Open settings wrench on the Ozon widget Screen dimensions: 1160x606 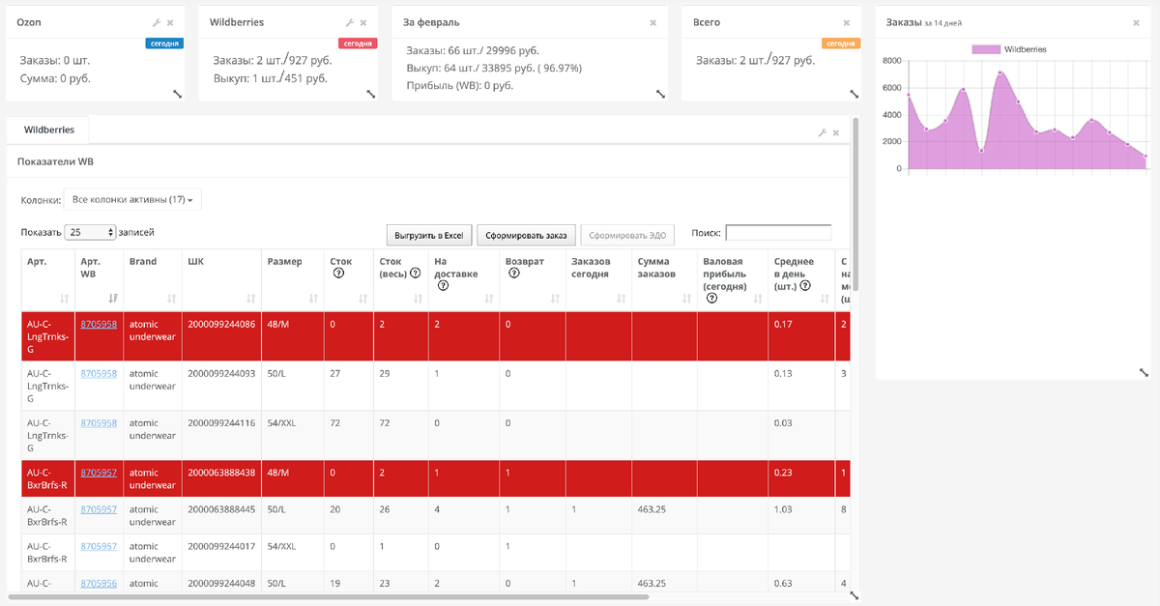(x=157, y=22)
